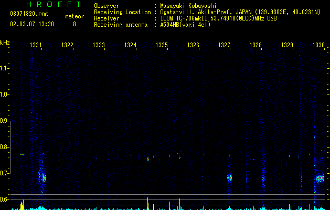The width and height of the screenshot is (330, 210).
Task: Click the short horizontal echo left of 1321
Action: 23,154
